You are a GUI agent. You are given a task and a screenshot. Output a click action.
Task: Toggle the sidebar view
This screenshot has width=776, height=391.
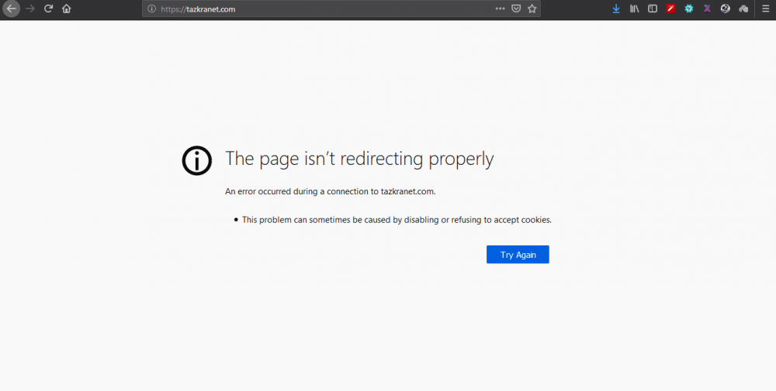[x=653, y=9]
